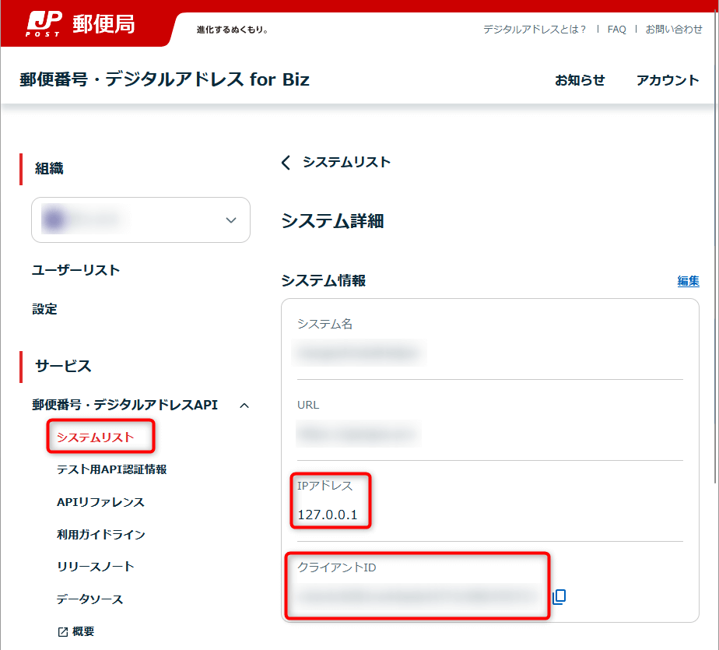Click the 進化するぬくもり。 tagline
The width and height of the screenshot is (719, 650).
point(233,30)
